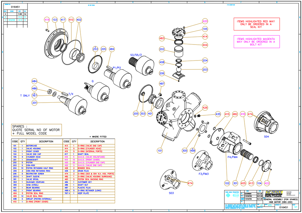The height and width of the screenshot is (213, 302).
Task: Click balloon 202 piston
Action: pos(162,49)
